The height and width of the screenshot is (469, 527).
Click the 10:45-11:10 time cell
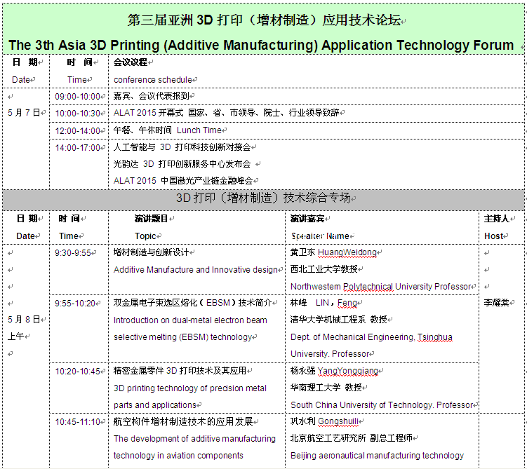click(x=78, y=421)
